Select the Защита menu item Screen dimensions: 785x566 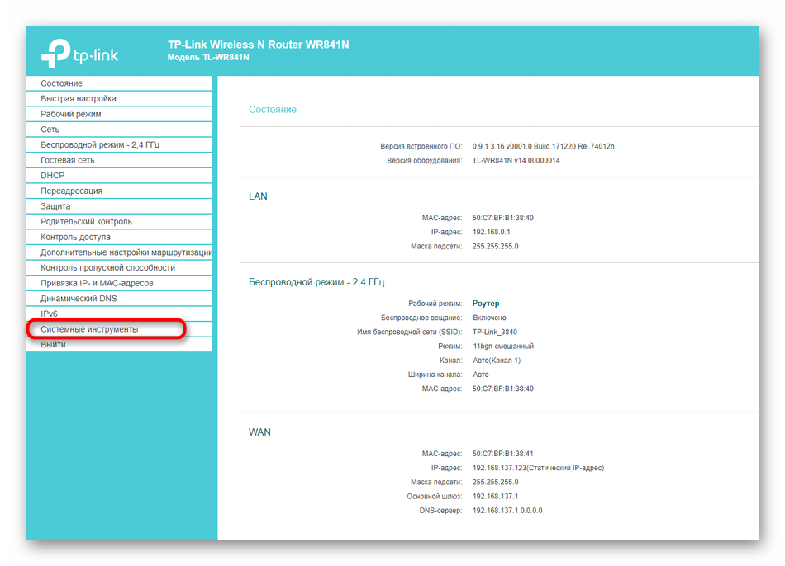pos(56,206)
